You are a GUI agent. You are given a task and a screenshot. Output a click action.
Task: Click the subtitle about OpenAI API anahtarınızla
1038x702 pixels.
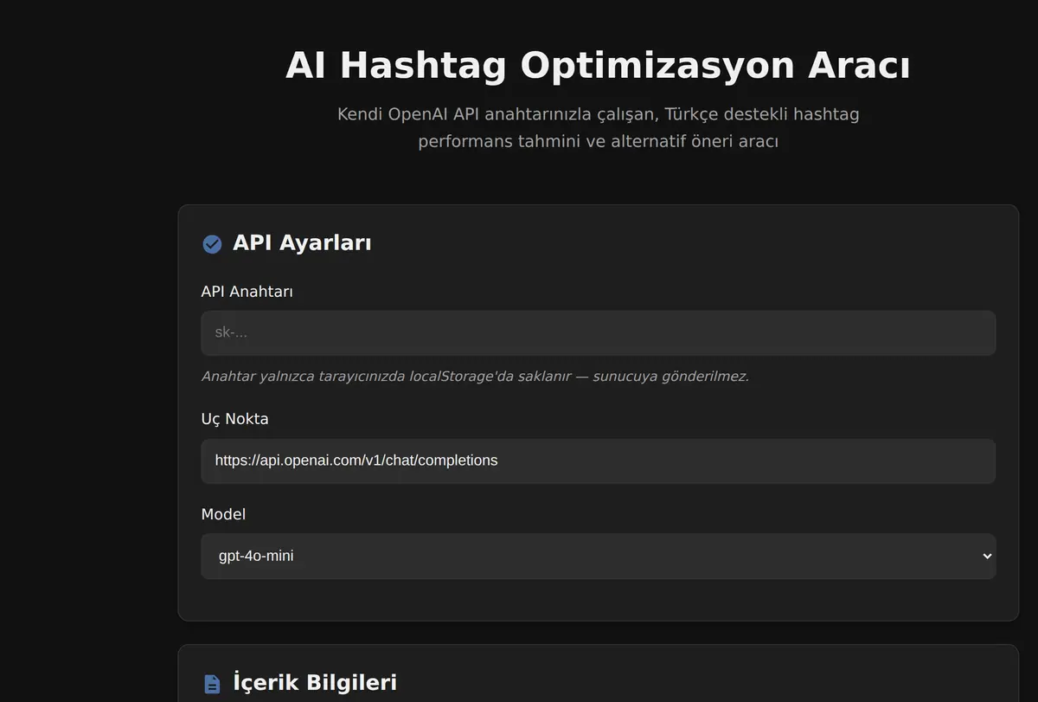coord(598,127)
